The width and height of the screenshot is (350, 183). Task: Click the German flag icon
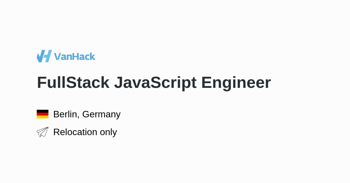pos(43,114)
